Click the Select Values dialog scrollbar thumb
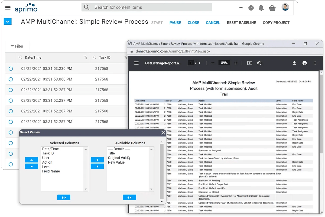Viewport: 325px width, 217px height. [x=162, y=171]
